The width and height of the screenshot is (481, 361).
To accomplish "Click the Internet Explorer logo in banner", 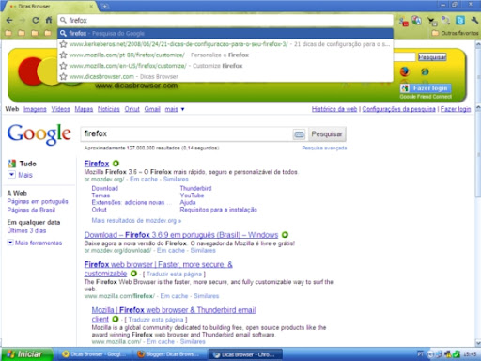I will click(425, 71).
